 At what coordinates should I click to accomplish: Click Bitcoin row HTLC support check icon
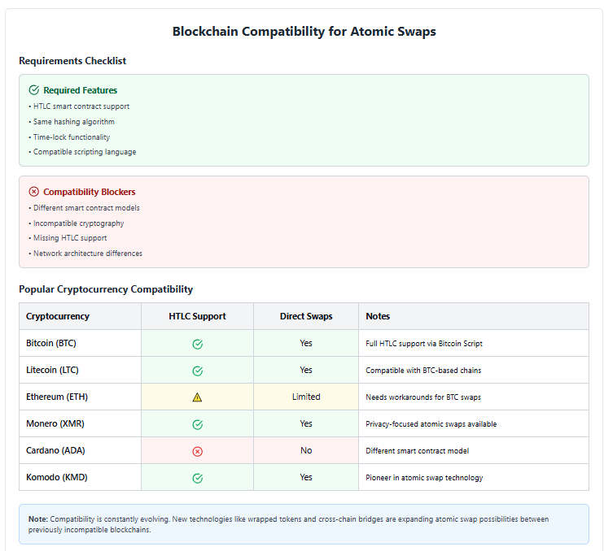197,344
